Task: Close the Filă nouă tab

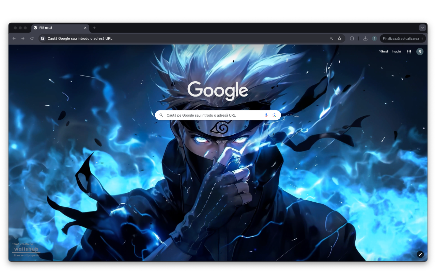Action: point(85,28)
